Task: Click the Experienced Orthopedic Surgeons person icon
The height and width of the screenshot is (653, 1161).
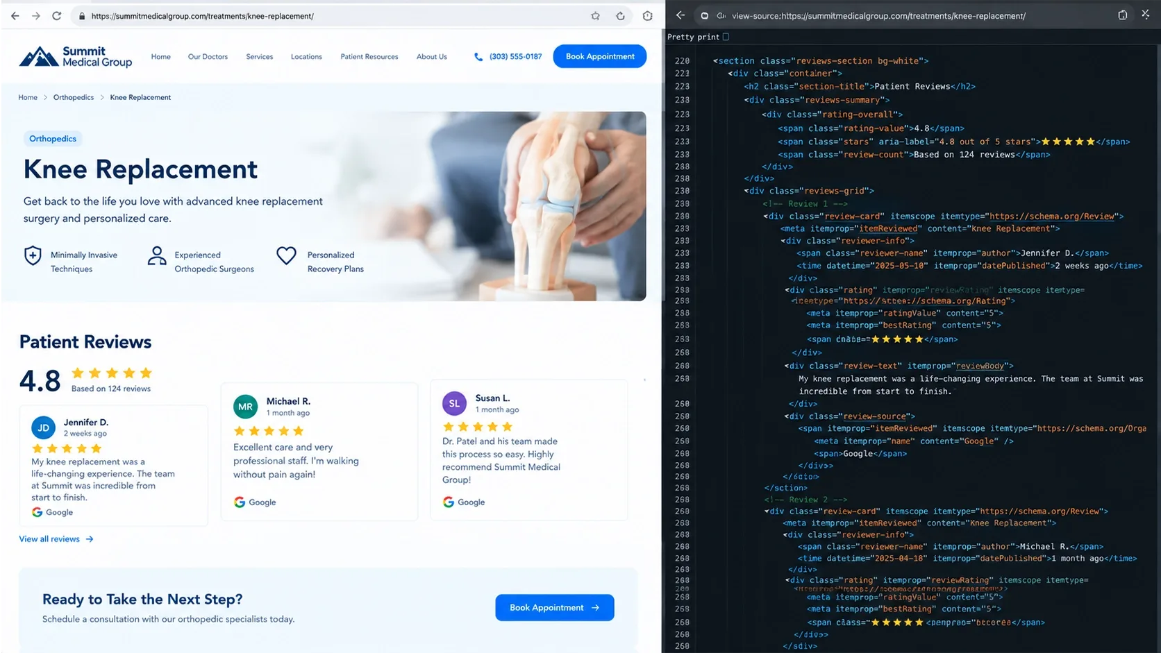Action: pos(157,256)
